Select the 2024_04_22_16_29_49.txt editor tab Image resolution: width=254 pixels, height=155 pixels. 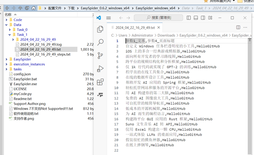[135, 28]
